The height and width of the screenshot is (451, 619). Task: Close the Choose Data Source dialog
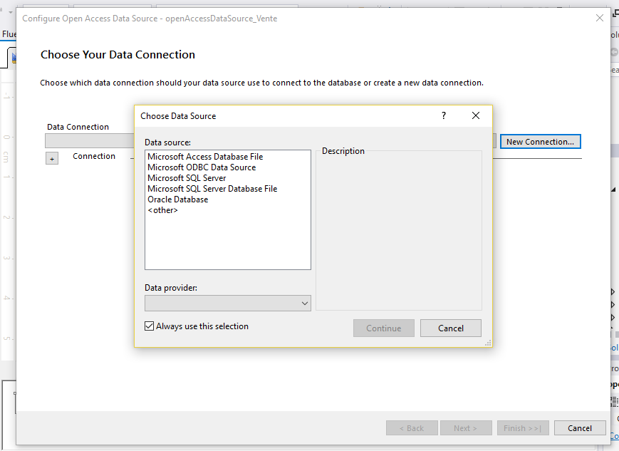coord(476,115)
